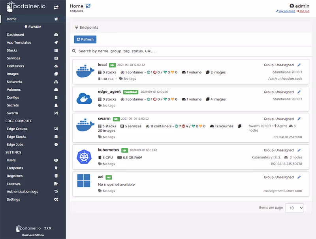The height and width of the screenshot is (239, 316).
Task: Edit the aci endpoint pencil icon
Action: click(x=299, y=177)
